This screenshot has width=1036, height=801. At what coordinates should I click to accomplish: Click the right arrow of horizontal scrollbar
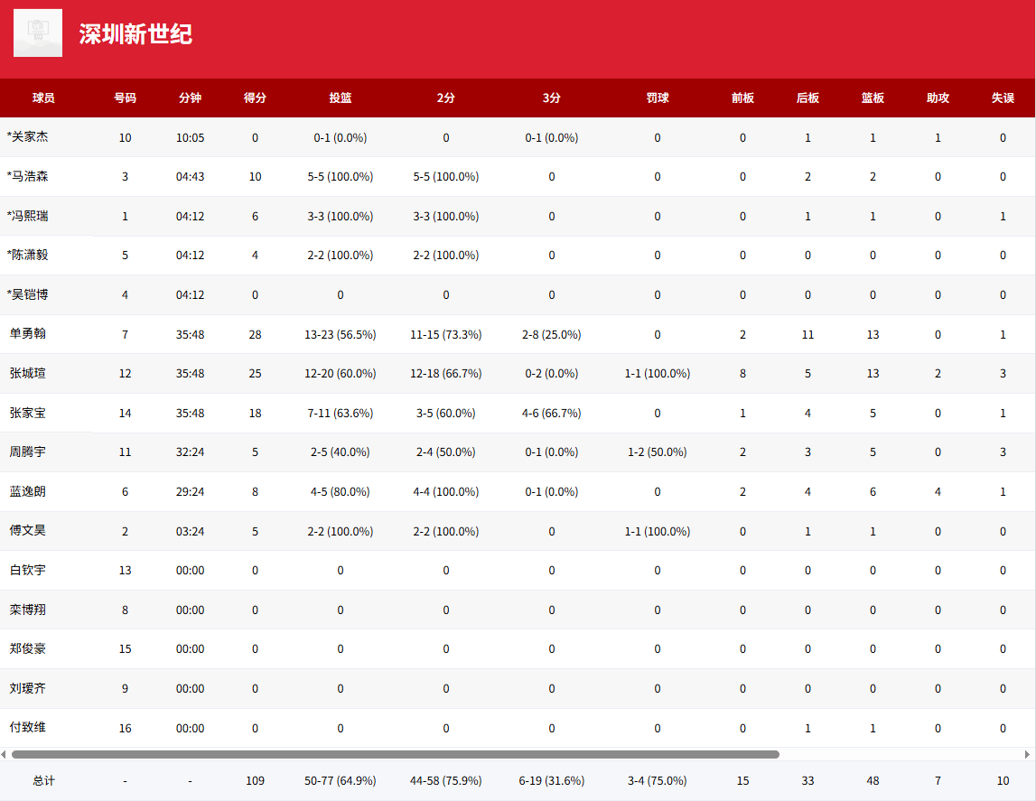click(x=1027, y=754)
